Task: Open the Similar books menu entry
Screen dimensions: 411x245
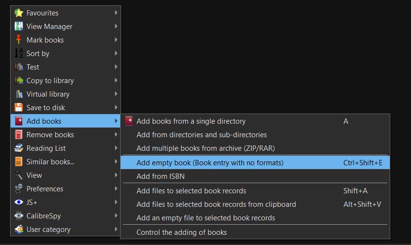Action: (x=50, y=162)
